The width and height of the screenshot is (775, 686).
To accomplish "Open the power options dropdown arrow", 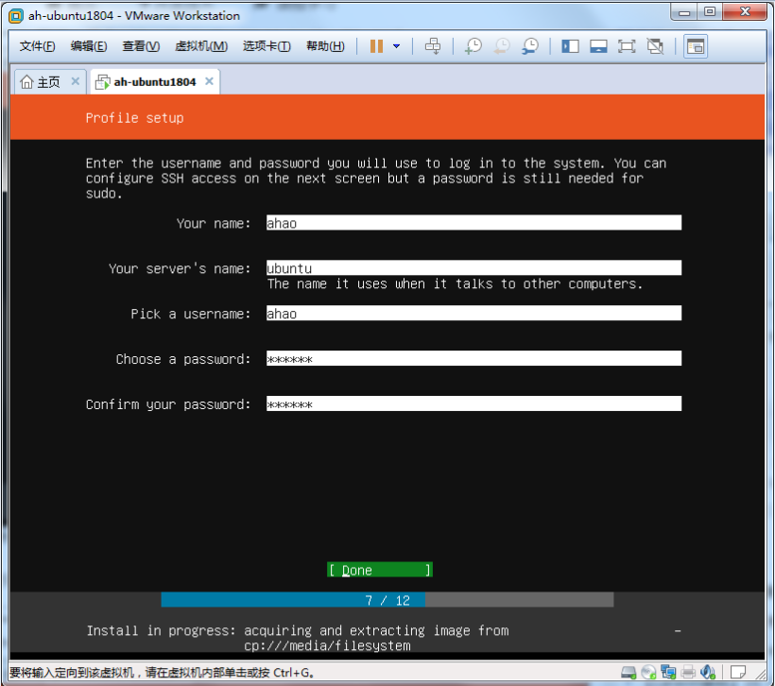I will tap(396, 46).
